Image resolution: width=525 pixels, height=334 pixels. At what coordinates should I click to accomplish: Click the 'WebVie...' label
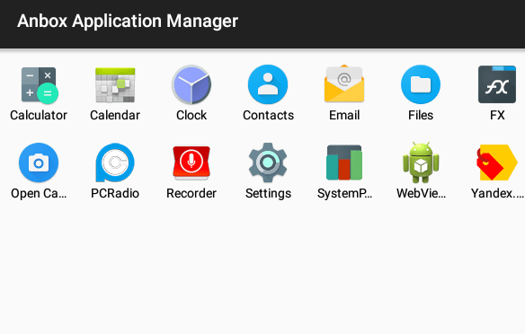(x=421, y=194)
